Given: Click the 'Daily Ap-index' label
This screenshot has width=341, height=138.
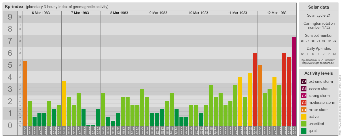Looking at the screenshot, I should click(x=319, y=48).
